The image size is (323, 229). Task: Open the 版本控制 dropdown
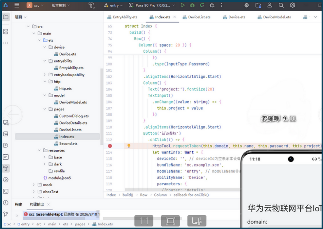click(x=61, y=5)
